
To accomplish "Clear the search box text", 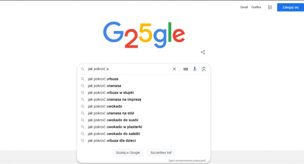I will pyautogui.click(x=174, y=69).
